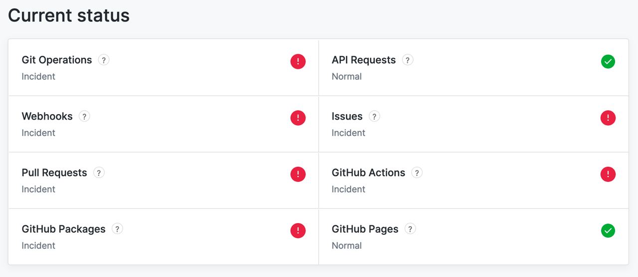Click the Incident status under Issues
The image size is (638, 277).
pos(348,133)
